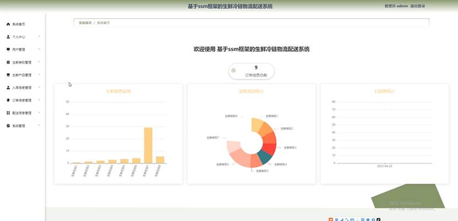Viewport: 458px width, 221px height.
Task: Click the grid icon beside 配送信息管理
Action: tap(8, 113)
